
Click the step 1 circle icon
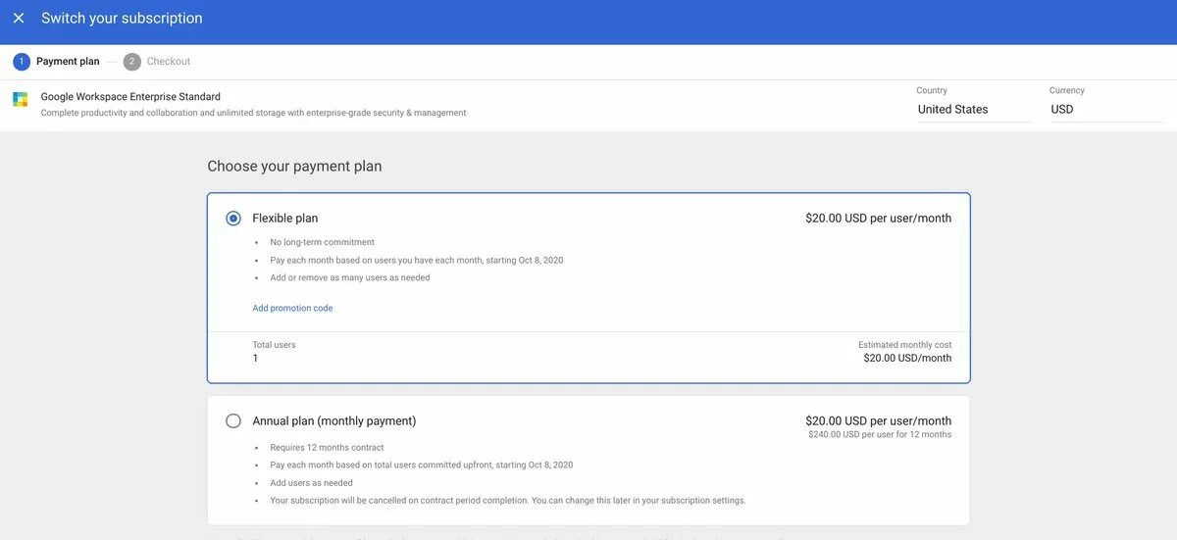click(x=22, y=62)
